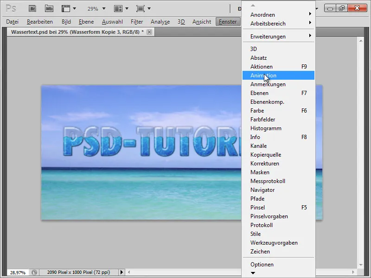Show the Anmerkungen panel
The image size is (371, 278).
pyautogui.click(x=279, y=84)
